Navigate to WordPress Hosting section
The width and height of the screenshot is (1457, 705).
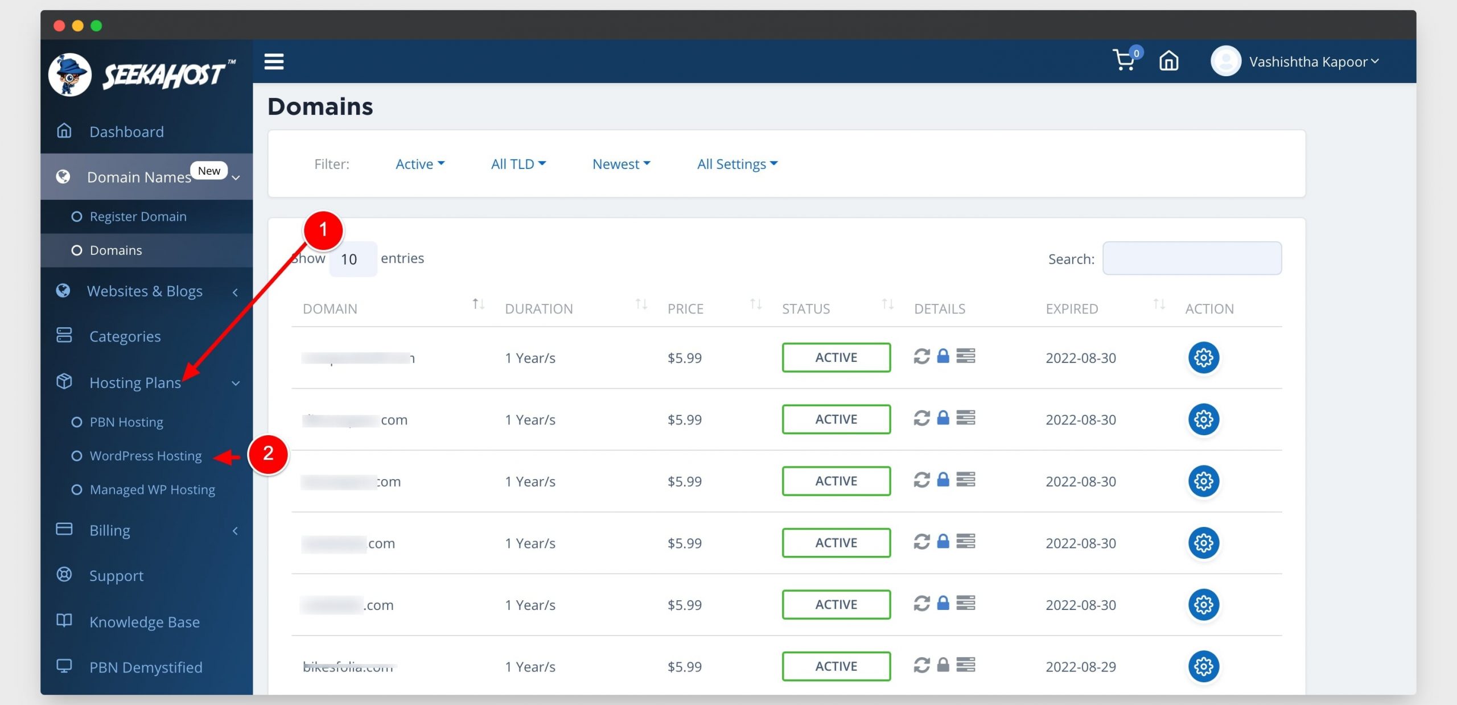tap(145, 455)
